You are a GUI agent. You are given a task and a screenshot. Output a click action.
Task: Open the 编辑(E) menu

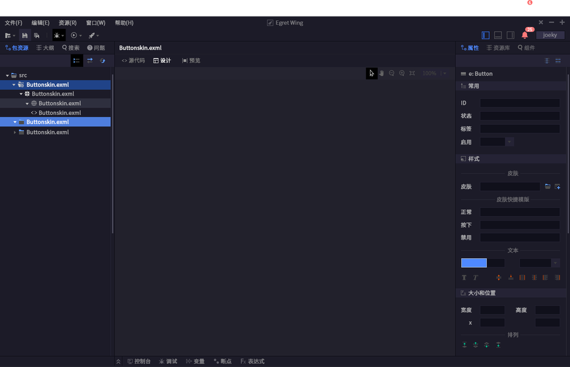(40, 23)
